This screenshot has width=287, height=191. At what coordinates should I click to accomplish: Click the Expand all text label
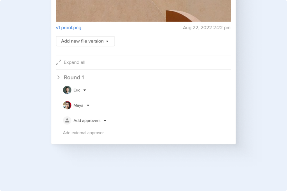pyautogui.click(x=74, y=62)
